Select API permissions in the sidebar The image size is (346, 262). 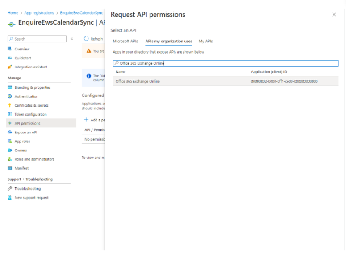(41, 123)
